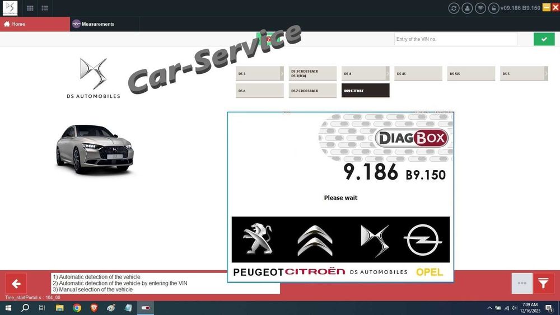
Task: Click the refresh circular-arrows icon
Action: click(454, 8)
